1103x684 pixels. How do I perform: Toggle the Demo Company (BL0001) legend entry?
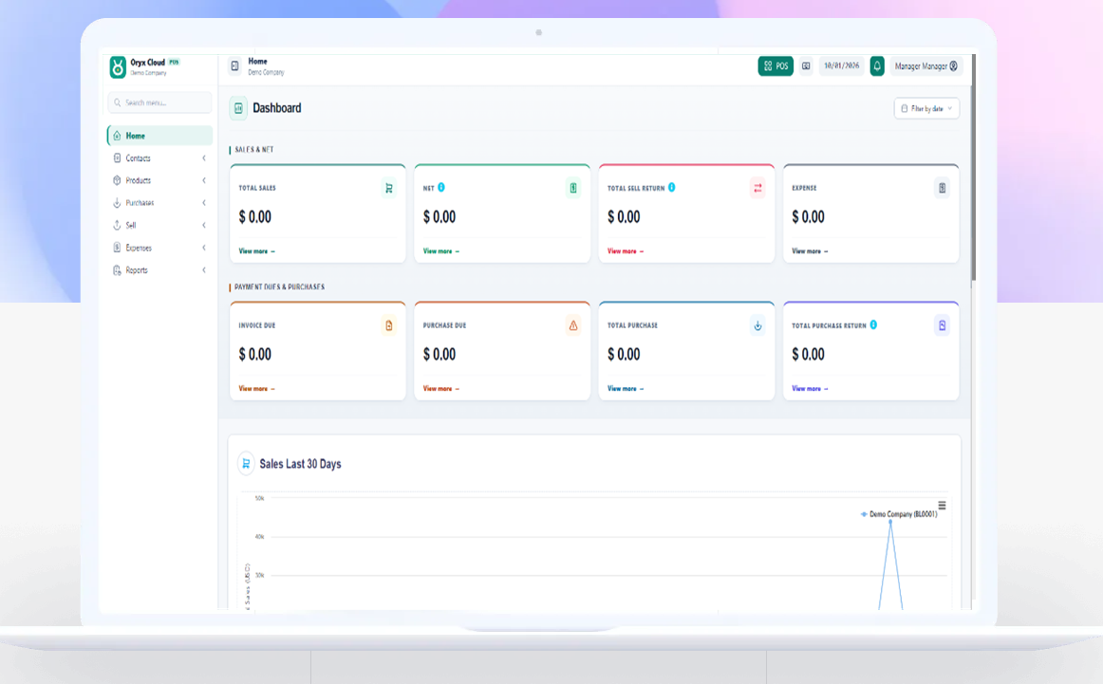[899, 514]
